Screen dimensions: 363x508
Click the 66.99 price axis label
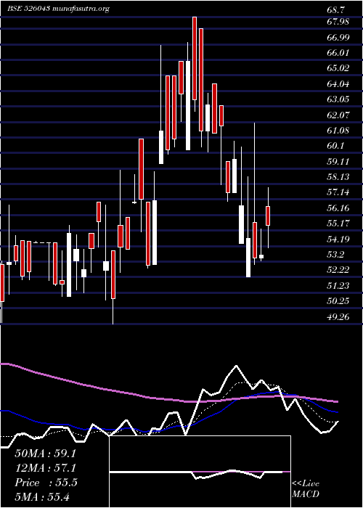point(338,37)
